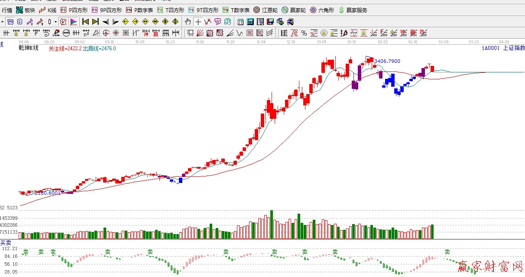Screen dimensions: 525x277
Task: Toggle the pressed colored flag icon
Action: point(73,22)
